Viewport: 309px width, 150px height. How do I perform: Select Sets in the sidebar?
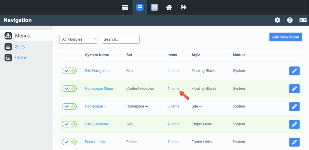20,47
